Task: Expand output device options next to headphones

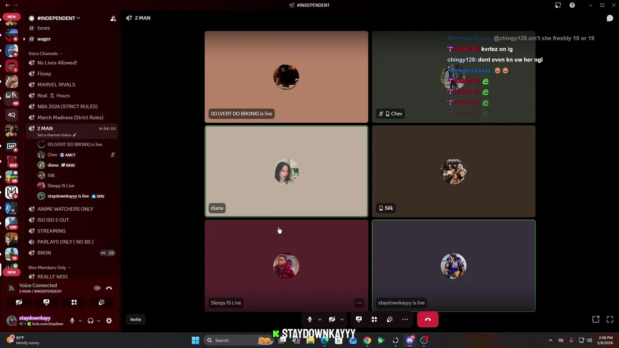Action: (x=99, y=320)
